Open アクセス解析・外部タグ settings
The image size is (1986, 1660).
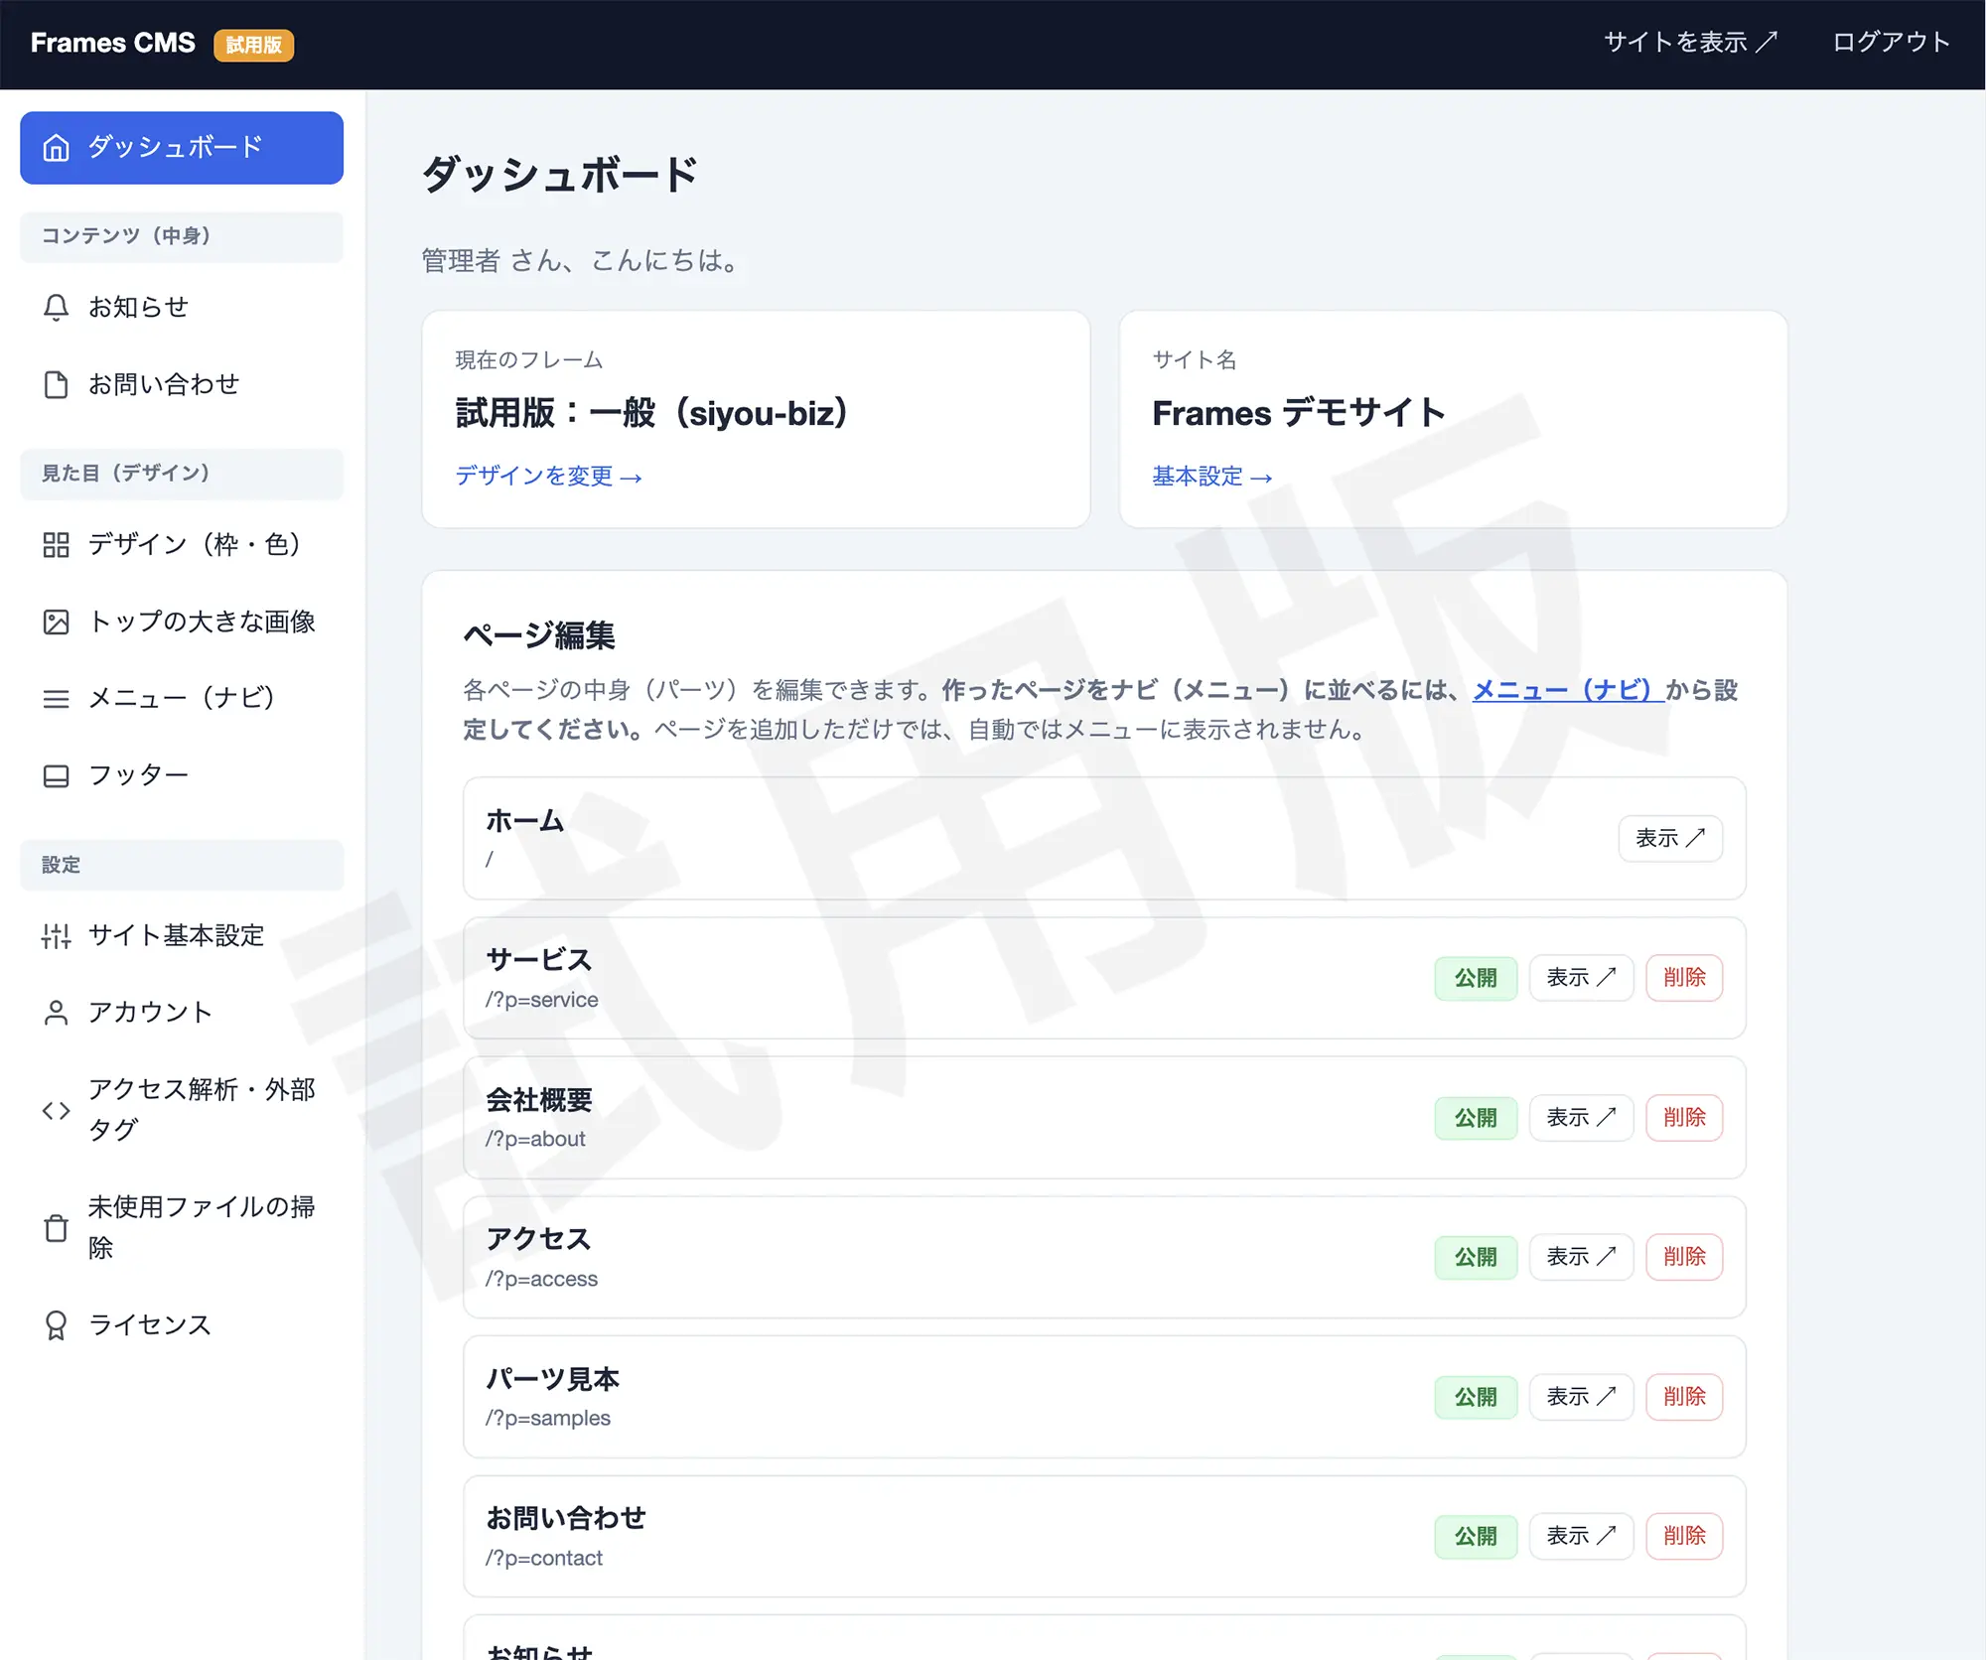coord(182,1110)
